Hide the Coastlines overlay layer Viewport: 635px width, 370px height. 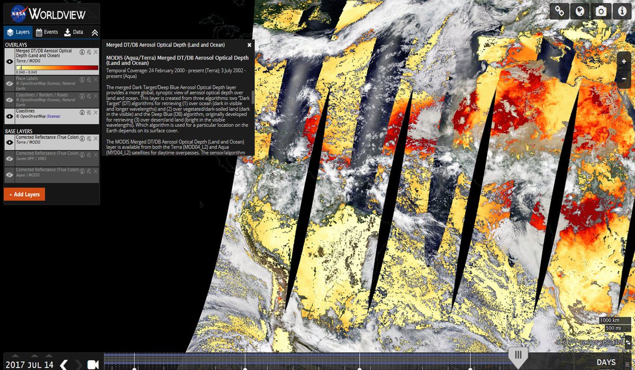10,116
